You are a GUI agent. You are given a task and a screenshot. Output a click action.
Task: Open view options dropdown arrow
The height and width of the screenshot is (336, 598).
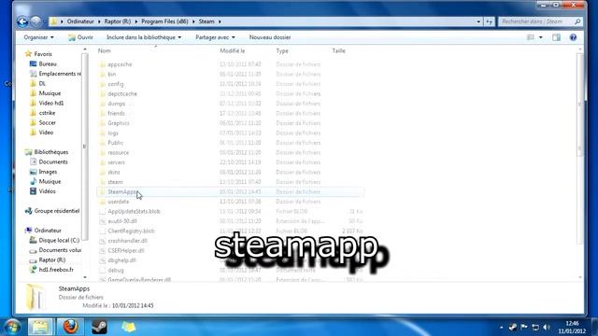[540, 37]
